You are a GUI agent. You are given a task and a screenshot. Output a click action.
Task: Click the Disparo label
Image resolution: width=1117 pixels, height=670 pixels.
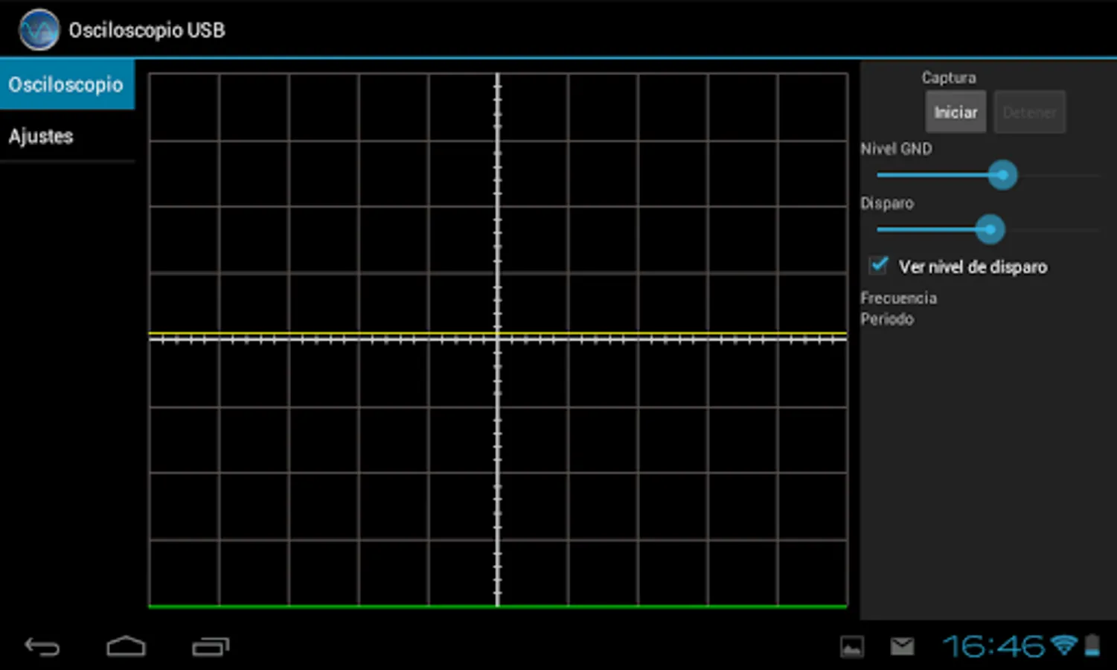(x=887, y=203)
